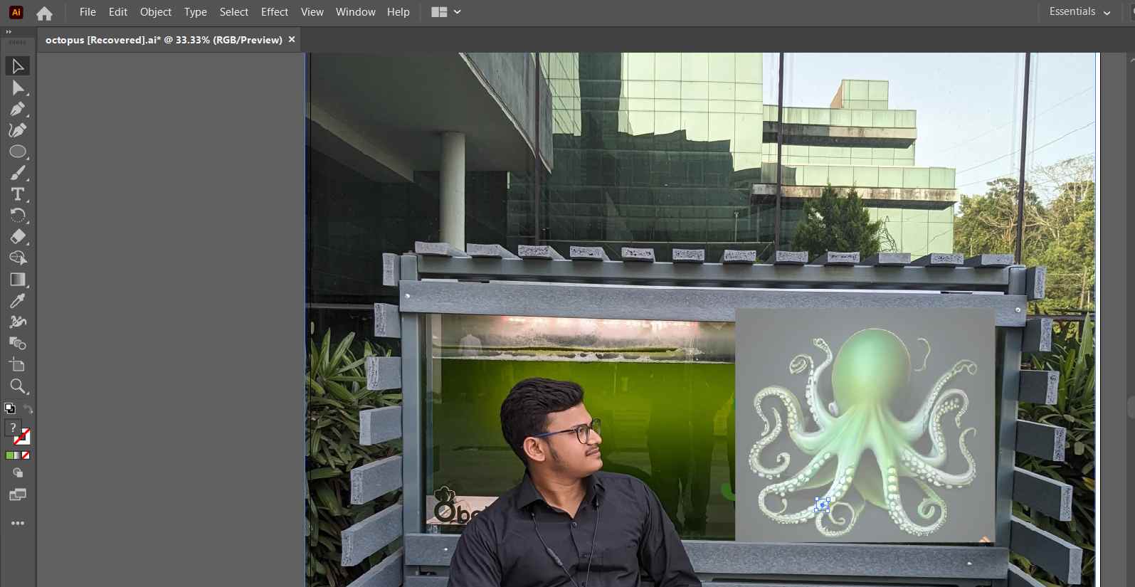
Task: Select the Direct Selection tool
Action: [x=17, y=88]
